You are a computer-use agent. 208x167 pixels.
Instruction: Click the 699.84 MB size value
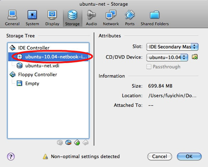(x=160, y=86)
